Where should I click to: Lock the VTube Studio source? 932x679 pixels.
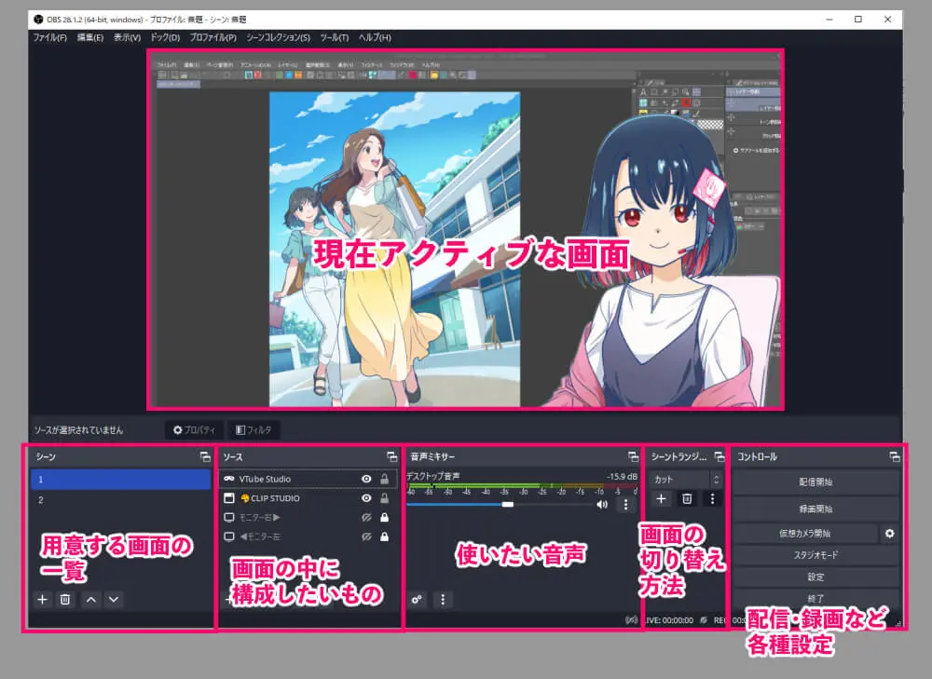click(x=385, y=479)
